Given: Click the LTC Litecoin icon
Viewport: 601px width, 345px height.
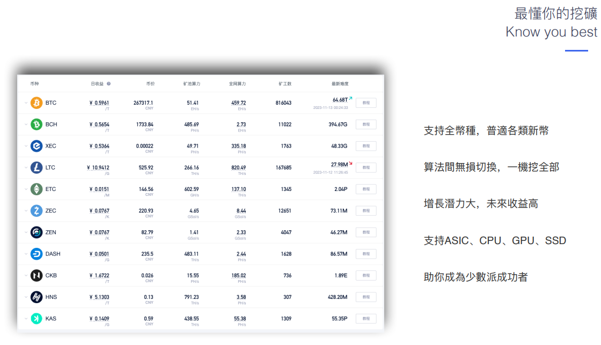Looking at the screenshot, I should [x=36, y=167].
